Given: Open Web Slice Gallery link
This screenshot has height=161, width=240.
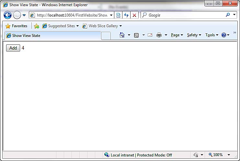Looking at the screenshot, I should pyautogui.click(x=102, y=26).
